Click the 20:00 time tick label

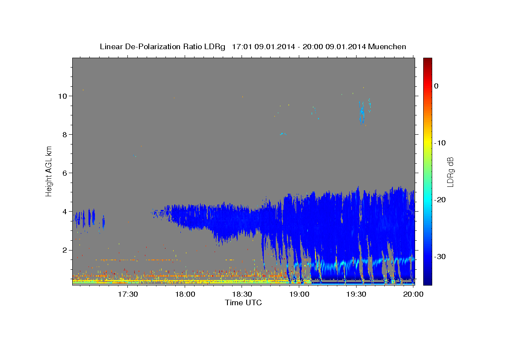click(x=413, y=294)
